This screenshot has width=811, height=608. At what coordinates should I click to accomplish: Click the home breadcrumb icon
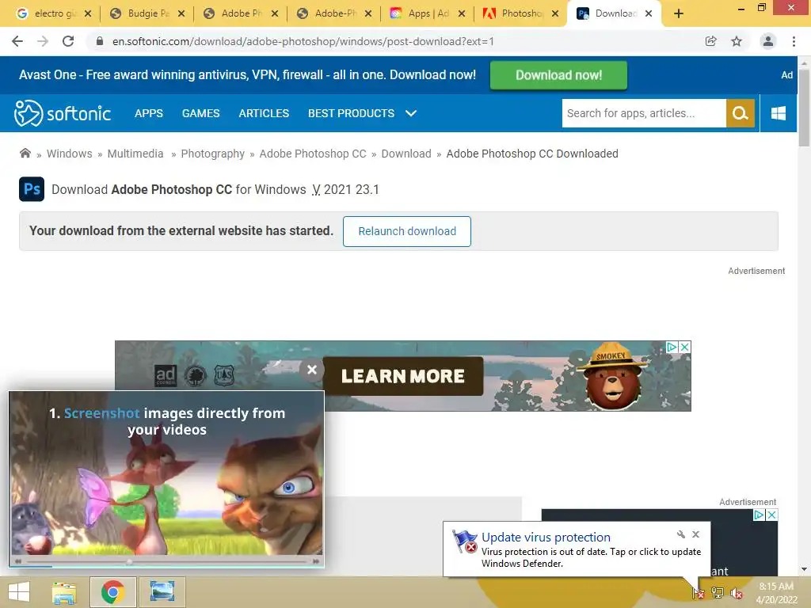coord(25,153)
